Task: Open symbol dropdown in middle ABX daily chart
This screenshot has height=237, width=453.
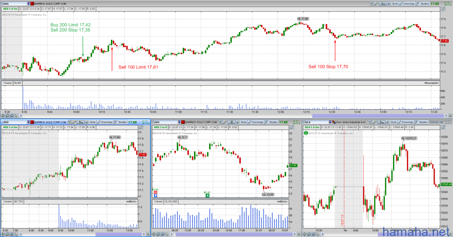Action: coord(179,122)
